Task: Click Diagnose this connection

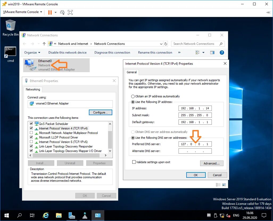Action: pos(112,53)
